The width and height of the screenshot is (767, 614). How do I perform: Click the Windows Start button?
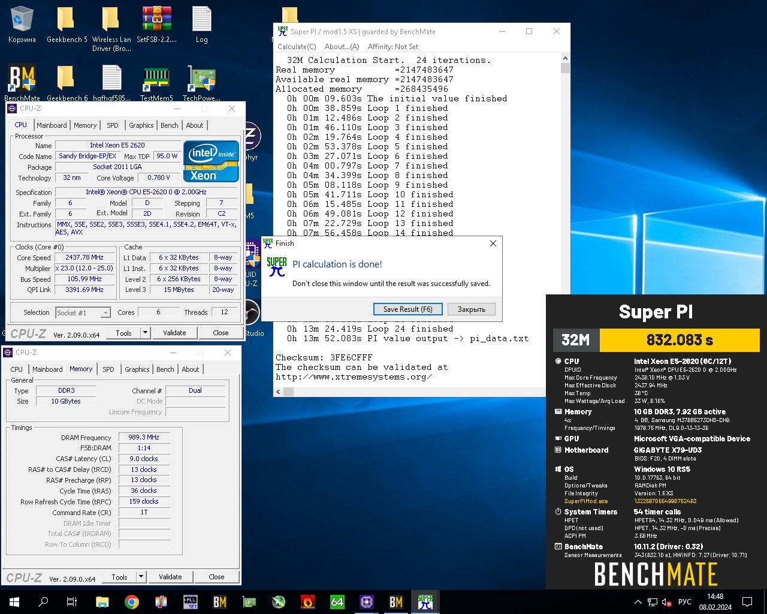tap(14, 602)
